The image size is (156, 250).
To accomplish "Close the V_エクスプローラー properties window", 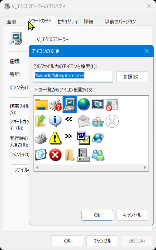I will click(x=149, y=6).
